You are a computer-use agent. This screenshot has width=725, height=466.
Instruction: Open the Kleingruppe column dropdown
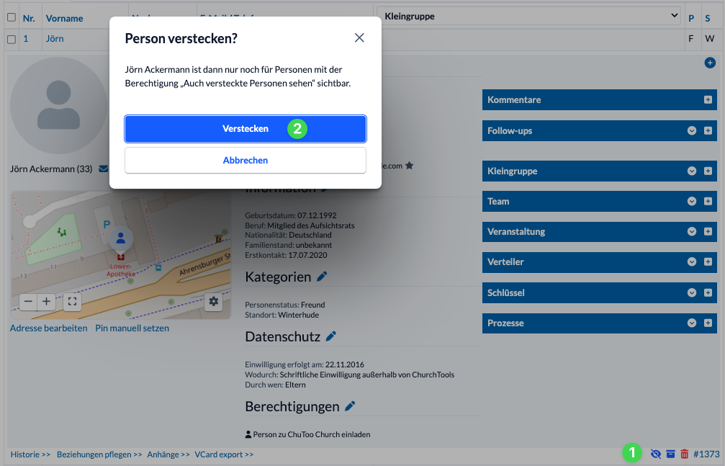click(528, 16)
